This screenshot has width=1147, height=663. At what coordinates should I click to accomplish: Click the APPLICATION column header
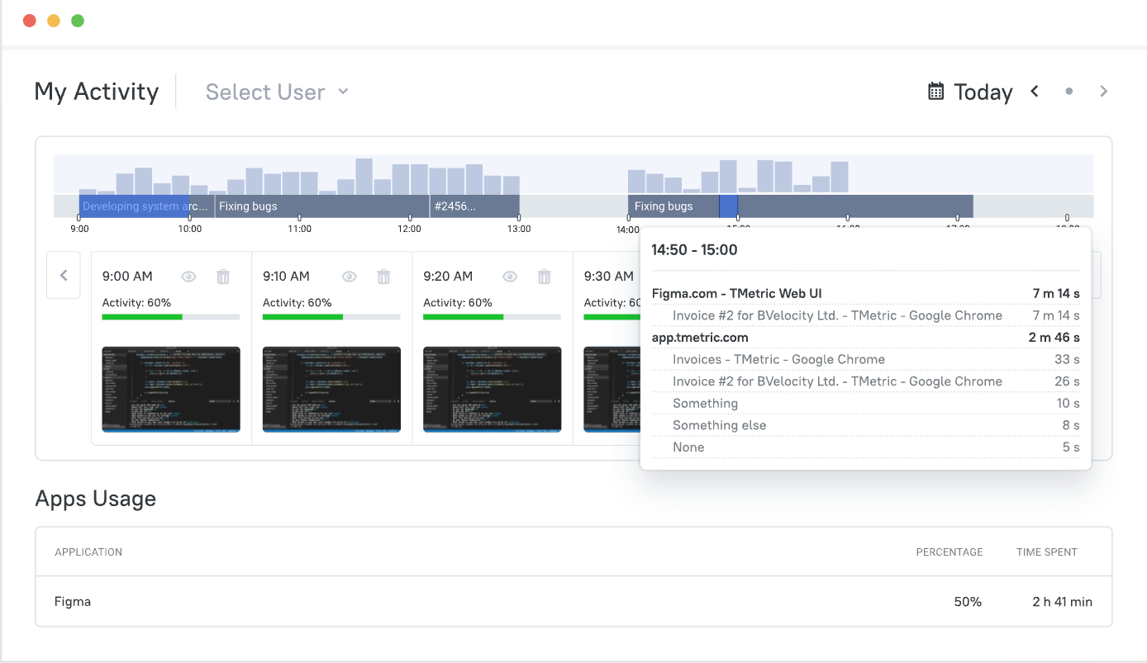(88, 552)
